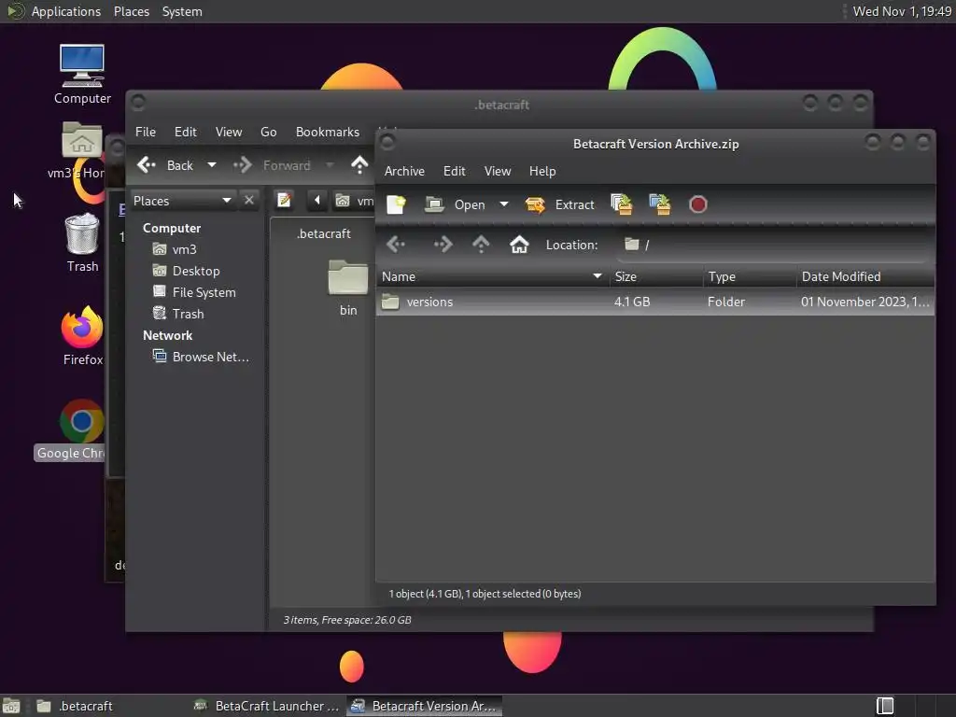The image size is (956, 717).
Task: Click the Computer desktop icon
Action: [82, 75]
